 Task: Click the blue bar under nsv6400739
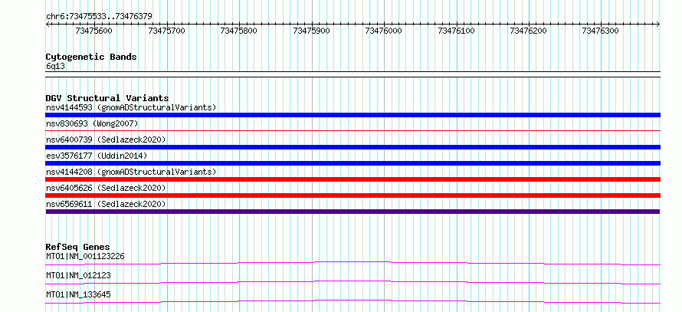click(352, 147)
